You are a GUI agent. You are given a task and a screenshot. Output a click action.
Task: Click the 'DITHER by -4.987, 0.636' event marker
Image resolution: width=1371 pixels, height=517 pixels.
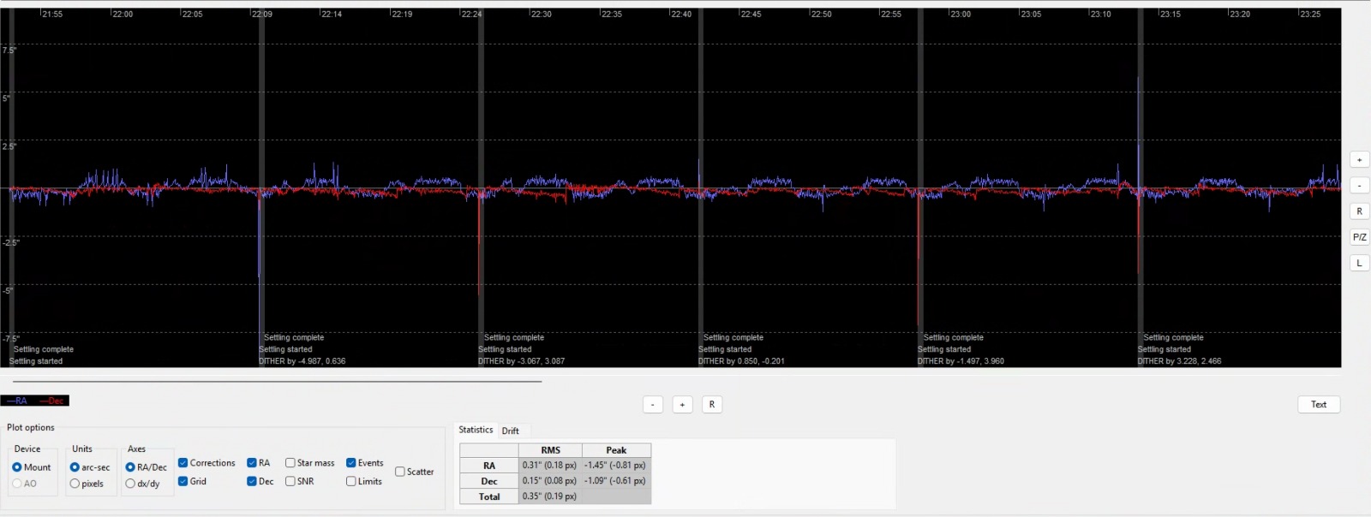pyautogui.click(x=302, y=361)
